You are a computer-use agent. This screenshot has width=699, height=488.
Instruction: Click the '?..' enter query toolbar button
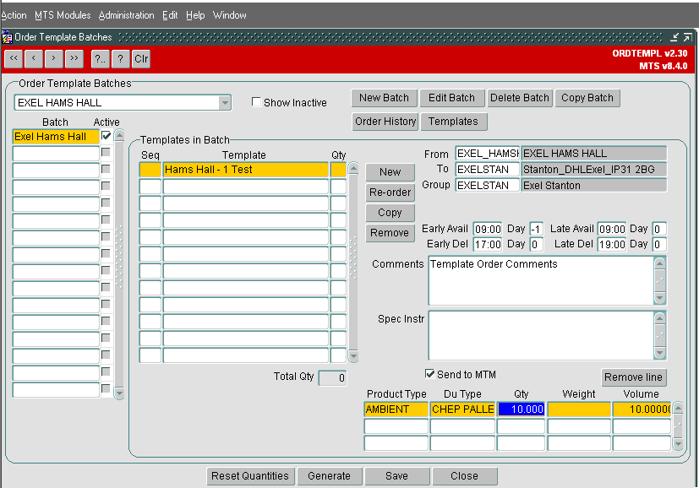pos(101,59)
